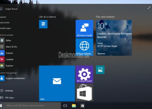Show Alle Apps list text
Screen dimensions: 152x109
coord(9,97)
